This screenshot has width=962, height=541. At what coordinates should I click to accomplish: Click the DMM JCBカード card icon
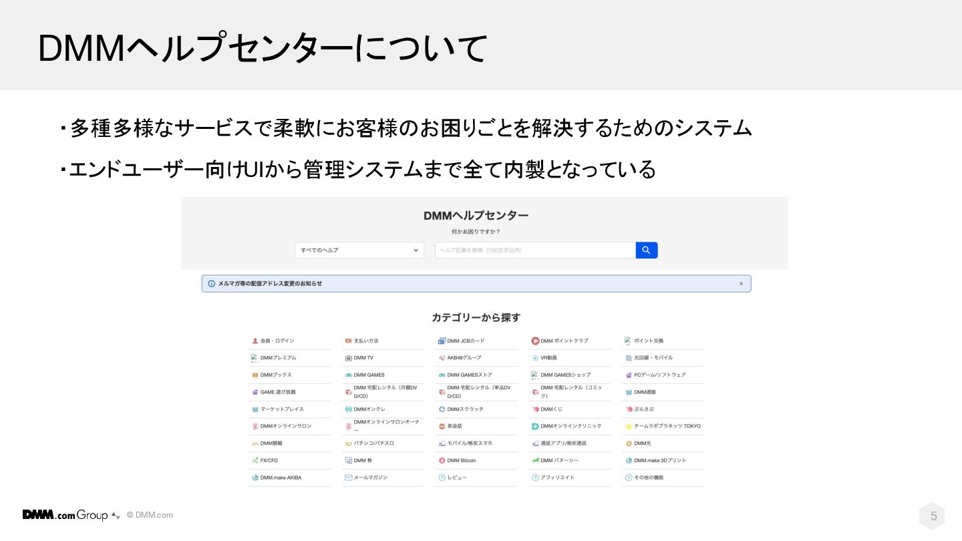click(x=442, y=341)
